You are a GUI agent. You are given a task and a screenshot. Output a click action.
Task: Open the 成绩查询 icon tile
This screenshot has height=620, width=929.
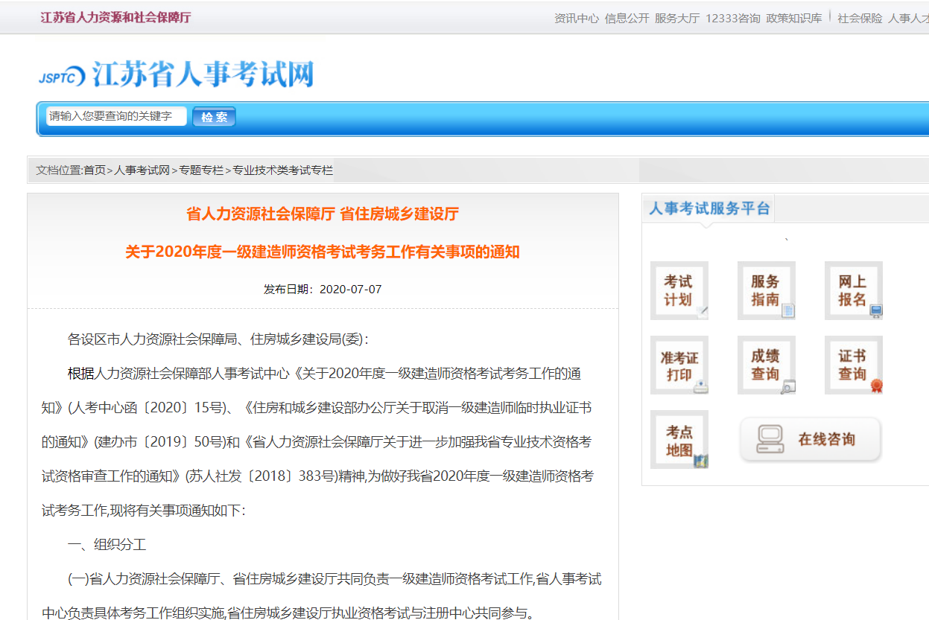767,365
